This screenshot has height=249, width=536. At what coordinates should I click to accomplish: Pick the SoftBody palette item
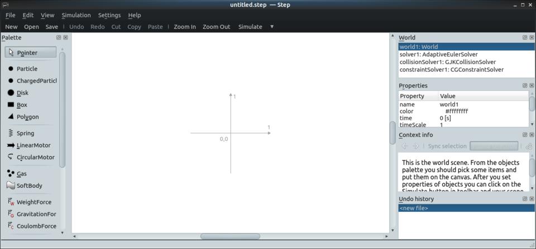tap(25, 186)
